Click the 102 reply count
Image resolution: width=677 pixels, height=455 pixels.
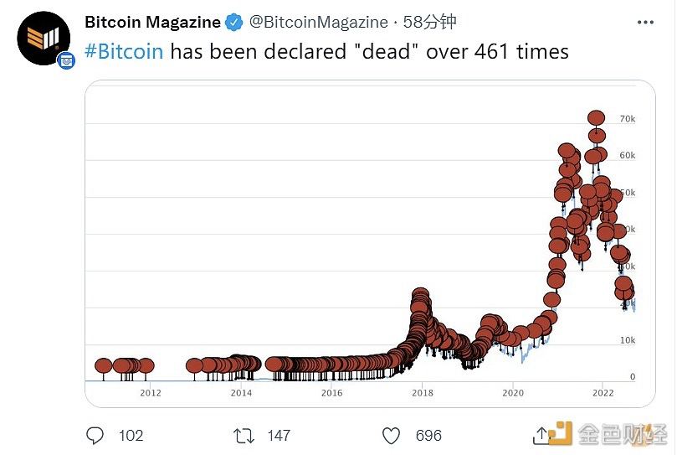[x=131, y=435]
